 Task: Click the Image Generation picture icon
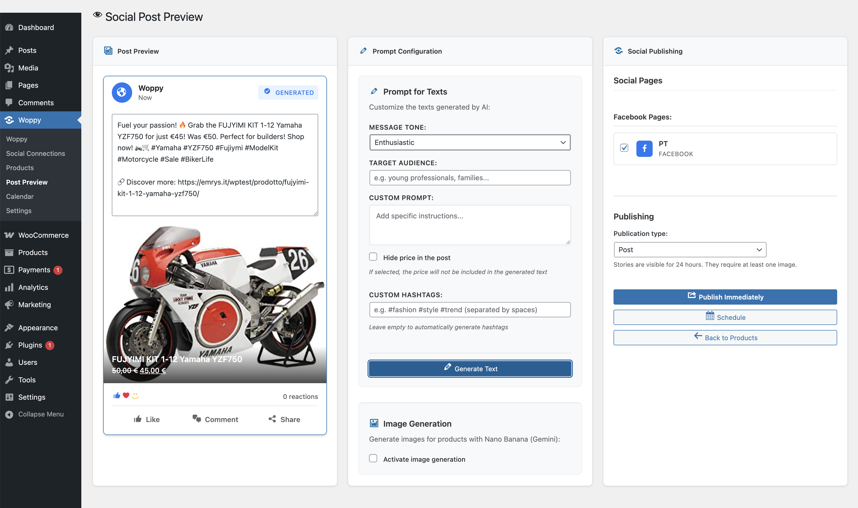click(x=374, y=423)
